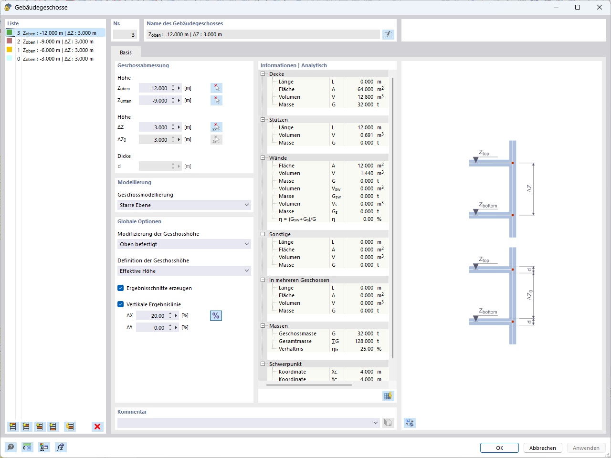Collapse the Schwerpunkt group
The height and width of the screenshot is (458, 611).
(x=263, y=364)
